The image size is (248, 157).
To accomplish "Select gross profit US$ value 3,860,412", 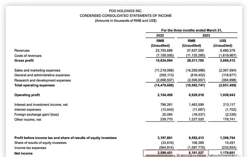I will tap(228, 61).
